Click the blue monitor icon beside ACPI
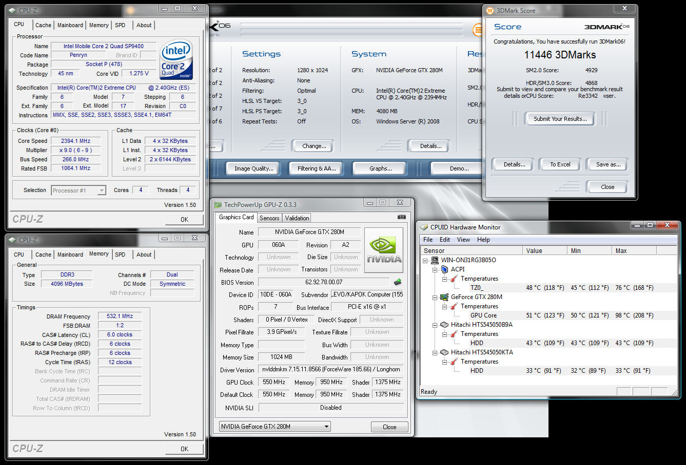Image resolution: width=686 pixels, height=465 pixels. [444, 269]
